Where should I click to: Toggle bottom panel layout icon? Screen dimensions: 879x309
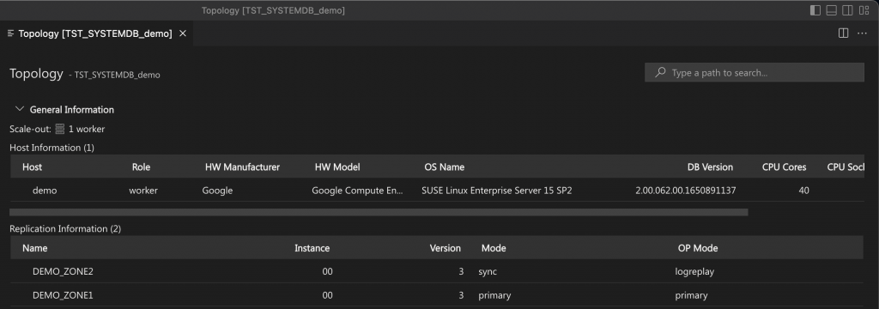[x=831, y=10]
